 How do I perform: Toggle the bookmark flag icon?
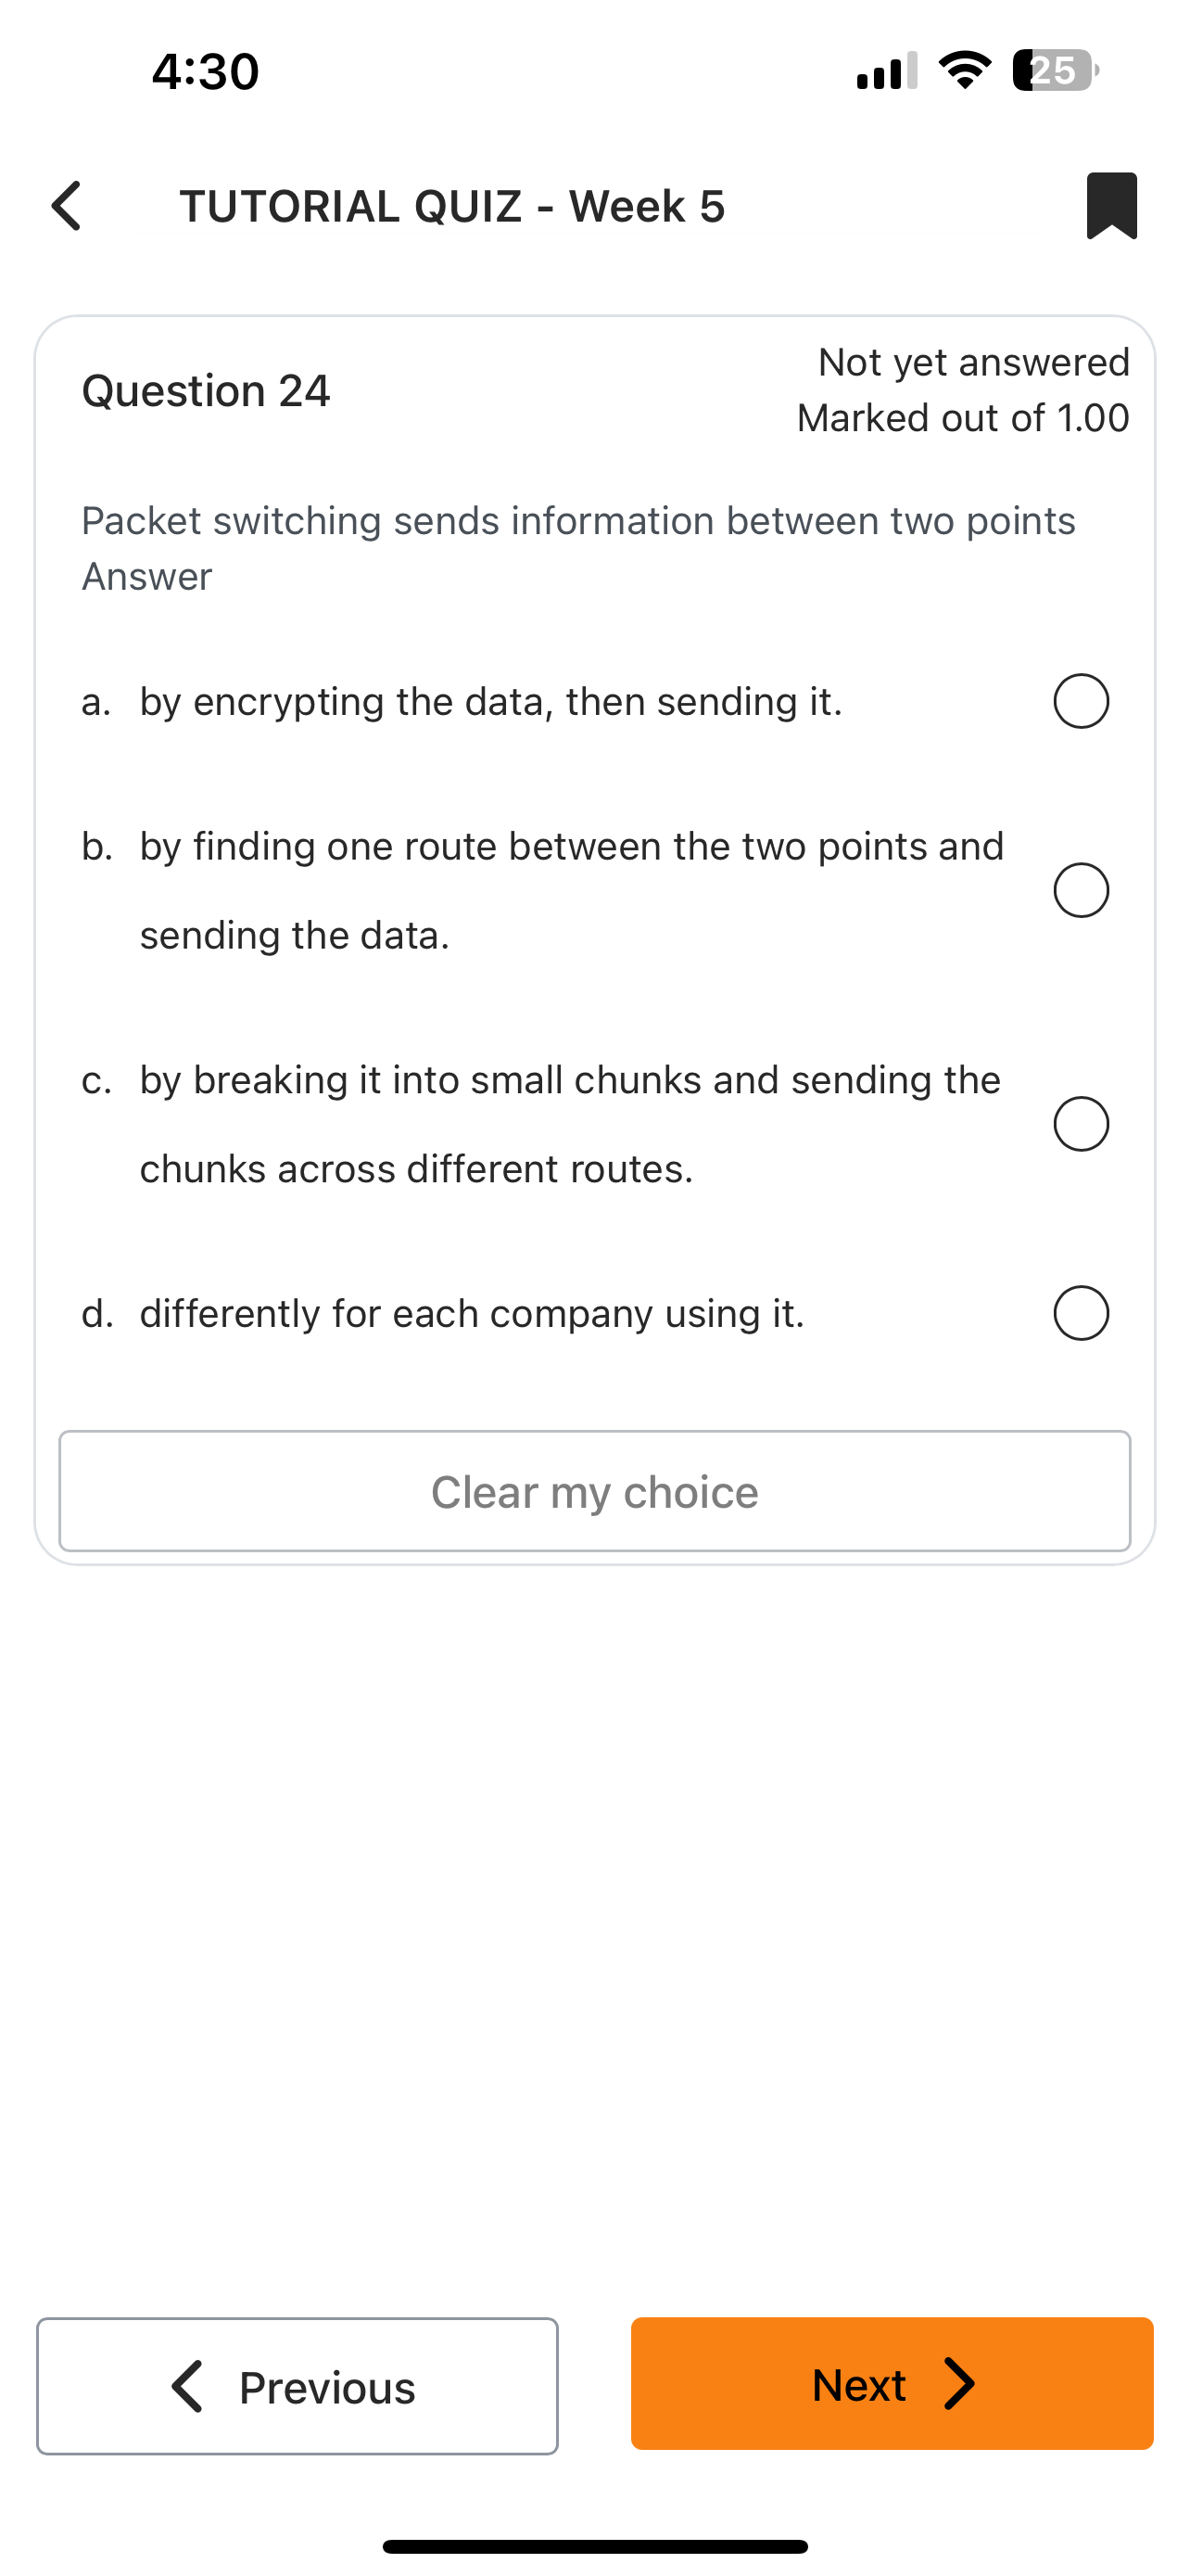tap(1111, 206)
